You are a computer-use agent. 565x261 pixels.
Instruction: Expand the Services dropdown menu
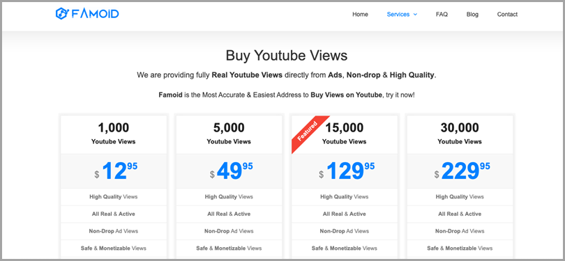(402, 15)
